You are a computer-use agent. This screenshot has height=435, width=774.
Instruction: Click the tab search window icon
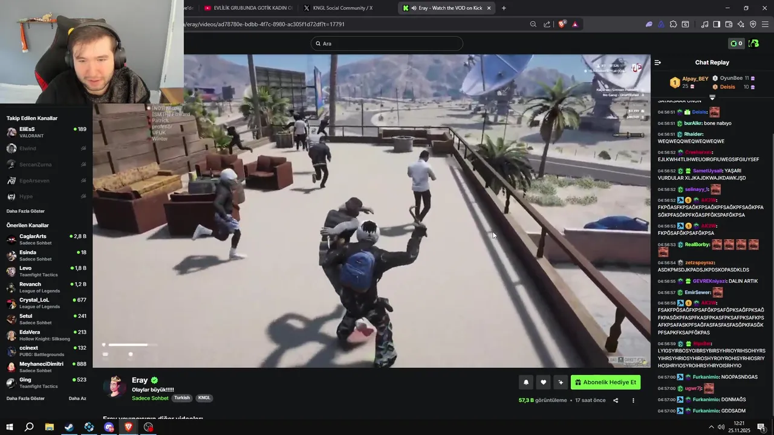(685, 24)
